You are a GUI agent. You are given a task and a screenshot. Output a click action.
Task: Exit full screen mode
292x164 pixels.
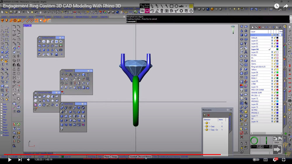pyautogui.click(x=284, y=160)
